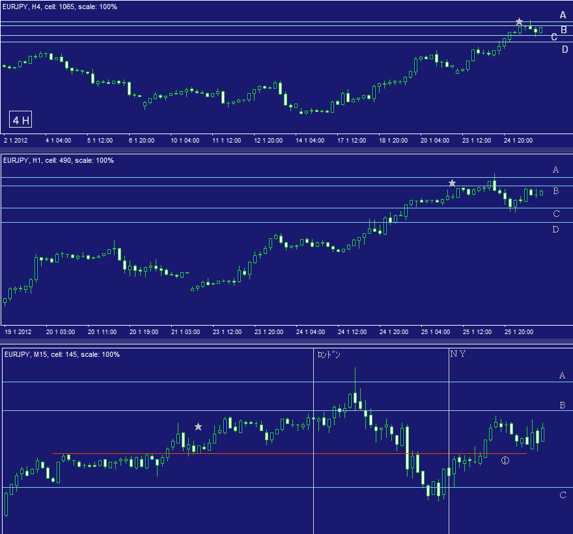The image size is (573, 534).
Task: Click the "24 1 04:00" time label
Action: click(x=310, y=332)
